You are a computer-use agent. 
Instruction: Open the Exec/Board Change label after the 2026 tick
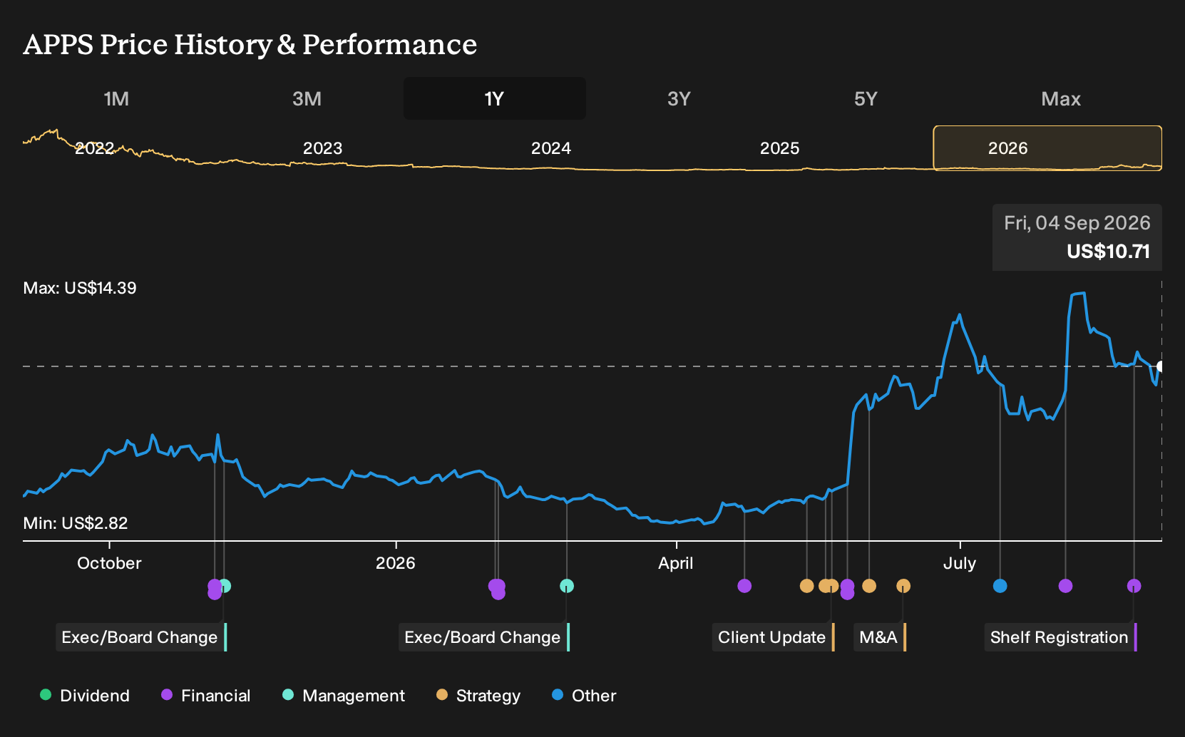click(x=484, y=637)
